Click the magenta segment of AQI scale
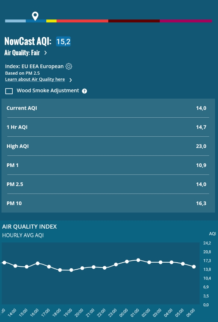The height and width of the screenshot is (322, 218). pyautogui.click(x=186, y=21)
